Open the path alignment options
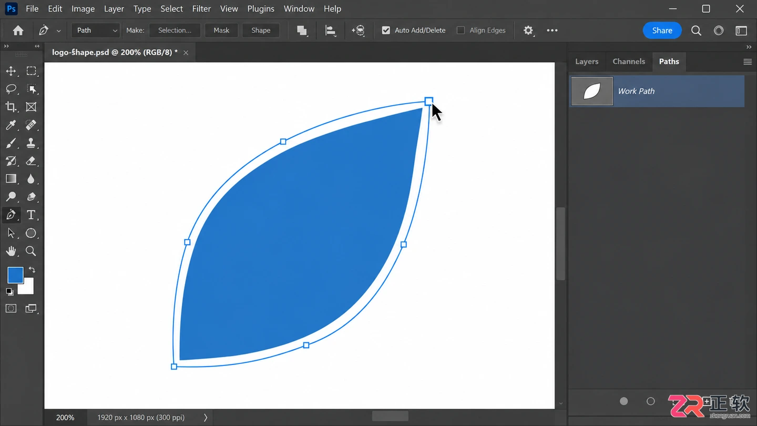757x426 pixels. [331, 31]
